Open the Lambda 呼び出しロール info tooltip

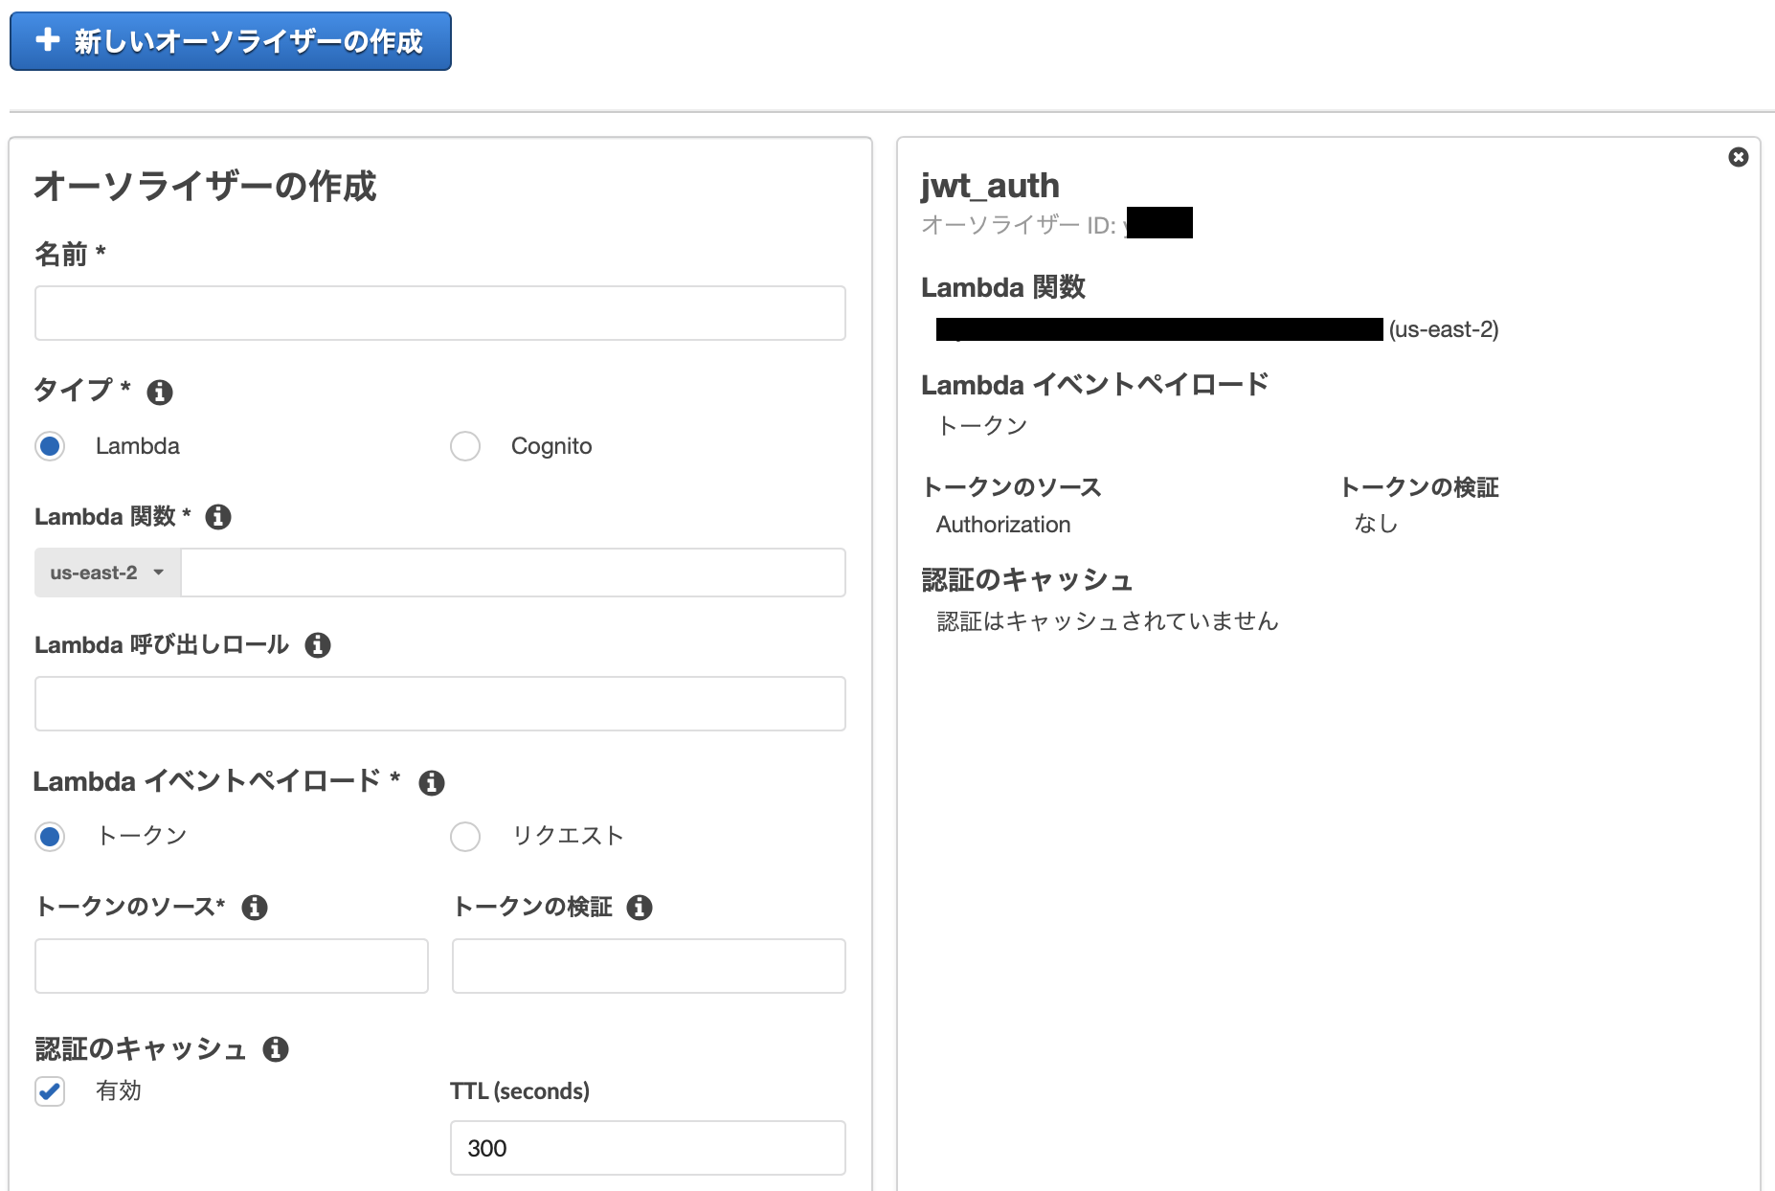[319, 645]
